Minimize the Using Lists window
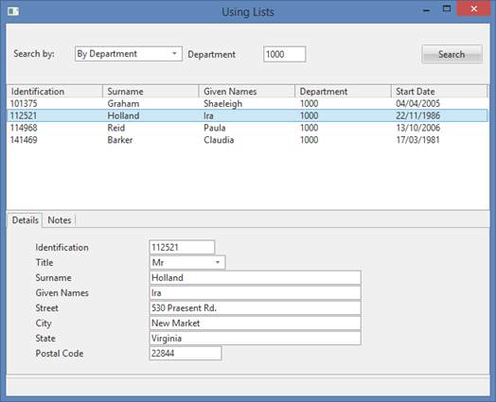Viewport: 496px width, 402px height. pyautogui.click(x=426, y=9)
